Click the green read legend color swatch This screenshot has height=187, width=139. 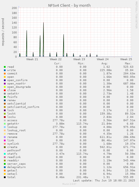click(5, 67)
